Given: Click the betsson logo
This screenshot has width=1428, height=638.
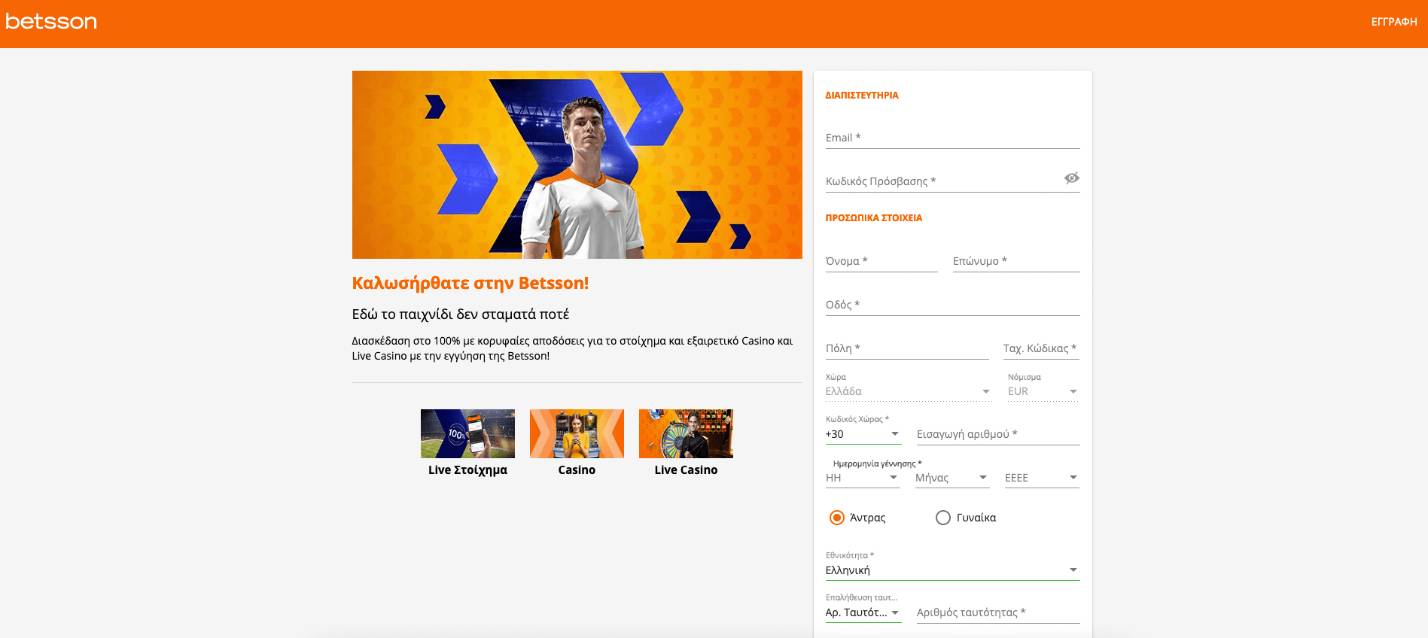Looking at the screenshot, I should point(51,22).
